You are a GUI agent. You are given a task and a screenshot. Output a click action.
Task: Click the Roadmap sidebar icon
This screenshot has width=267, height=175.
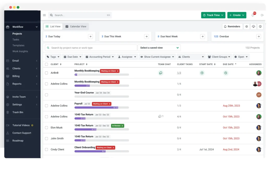coord(8,141)
